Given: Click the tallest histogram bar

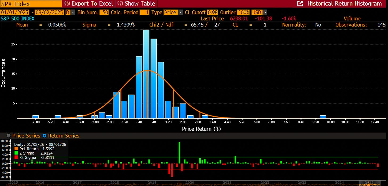Looking at the screenshot, I should point(146,74).
